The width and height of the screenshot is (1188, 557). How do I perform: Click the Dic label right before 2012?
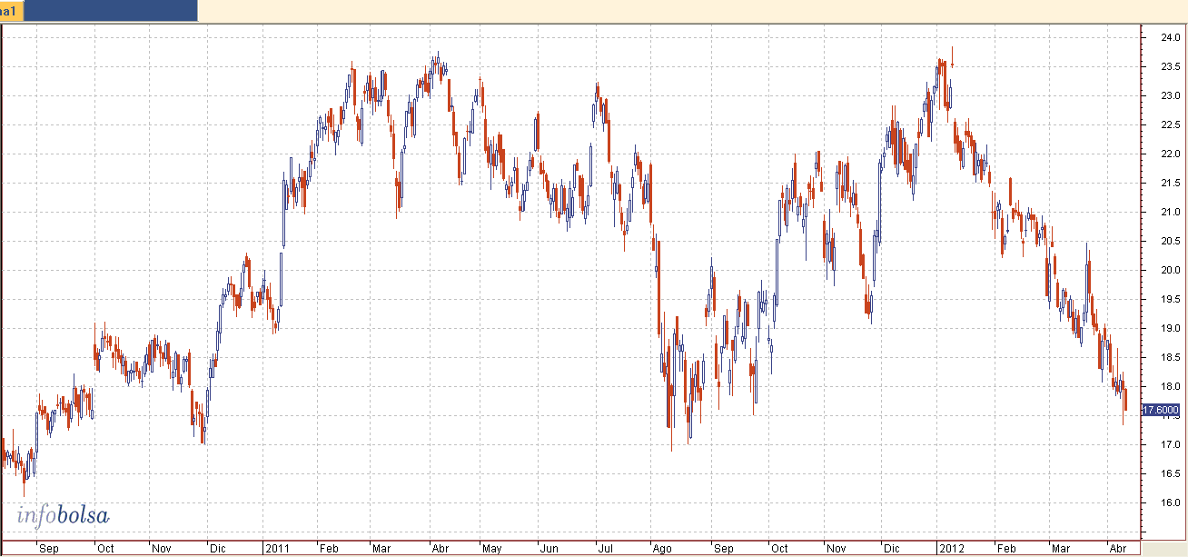tap(892, 549)
